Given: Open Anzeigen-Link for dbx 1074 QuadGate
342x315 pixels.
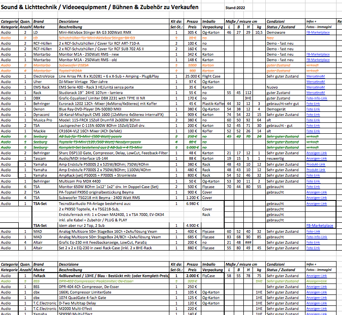Looking at the screenshot, I should 316,298.
